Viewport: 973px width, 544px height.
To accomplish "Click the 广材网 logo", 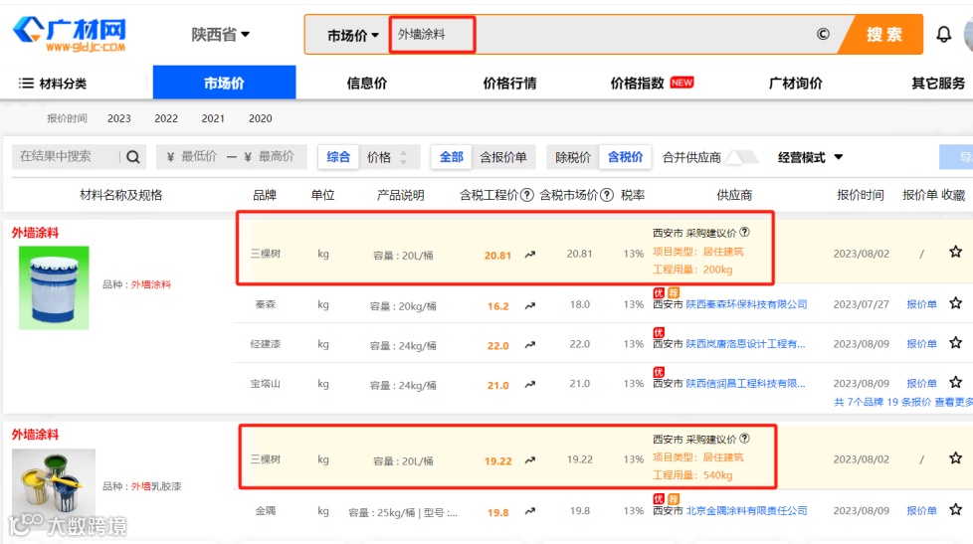I will tap(70, 34).
